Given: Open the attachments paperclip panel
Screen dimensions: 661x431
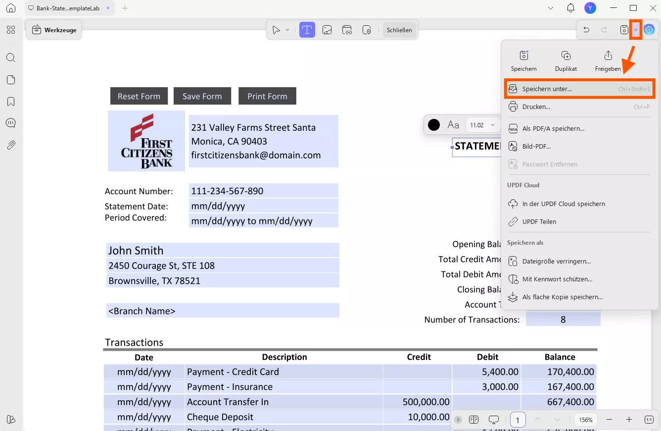Looking at the screenshot, I should 11,145.
